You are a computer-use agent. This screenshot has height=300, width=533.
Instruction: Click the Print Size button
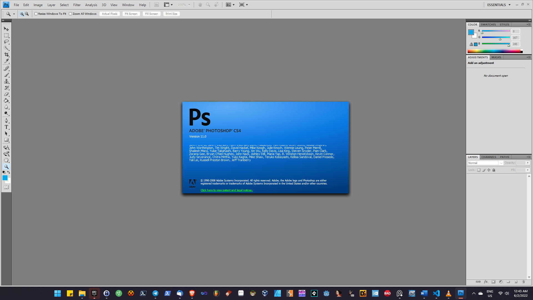pyautogui.click(x=171, y=14)
